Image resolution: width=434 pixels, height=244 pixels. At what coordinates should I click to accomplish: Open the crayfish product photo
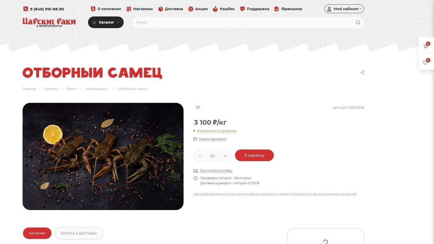103,156
